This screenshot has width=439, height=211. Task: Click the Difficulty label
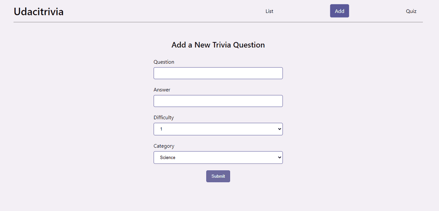pos(164,117)
